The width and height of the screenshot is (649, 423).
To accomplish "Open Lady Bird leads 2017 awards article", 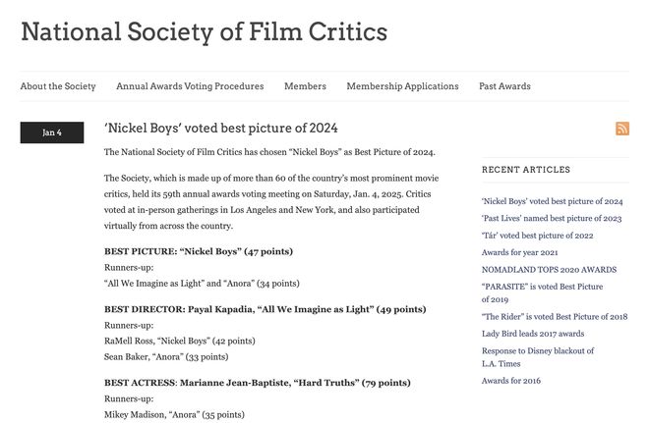I will pyautogui.click(x=533, y=334).
